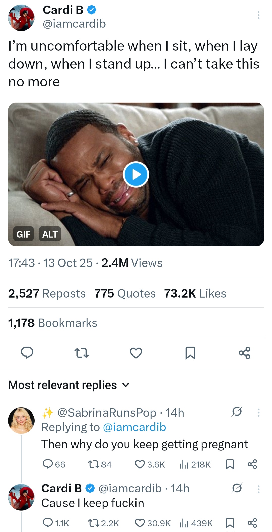The width and height of the screenshot is (272, 532).
Task: View 775 Quotes of the tweet
Action: click(x=125, y=293)
